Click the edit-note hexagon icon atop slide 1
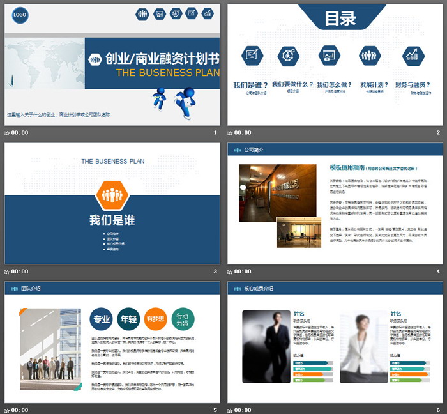Image resolution: width=447 pixels, height=414 pixels. pos(192,13)
